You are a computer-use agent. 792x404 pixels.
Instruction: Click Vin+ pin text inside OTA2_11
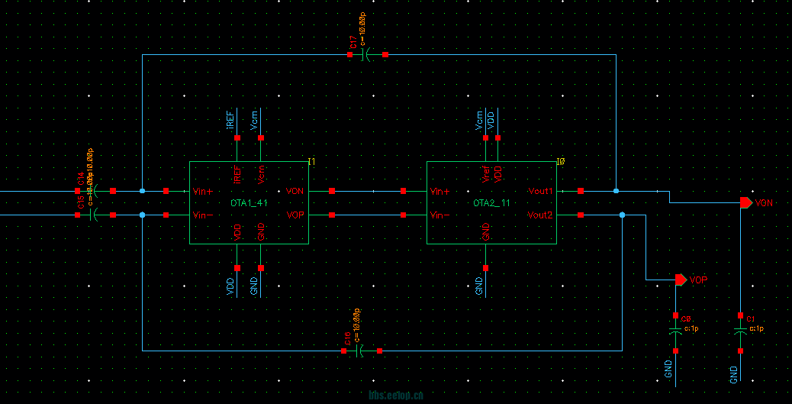(440, 192)
